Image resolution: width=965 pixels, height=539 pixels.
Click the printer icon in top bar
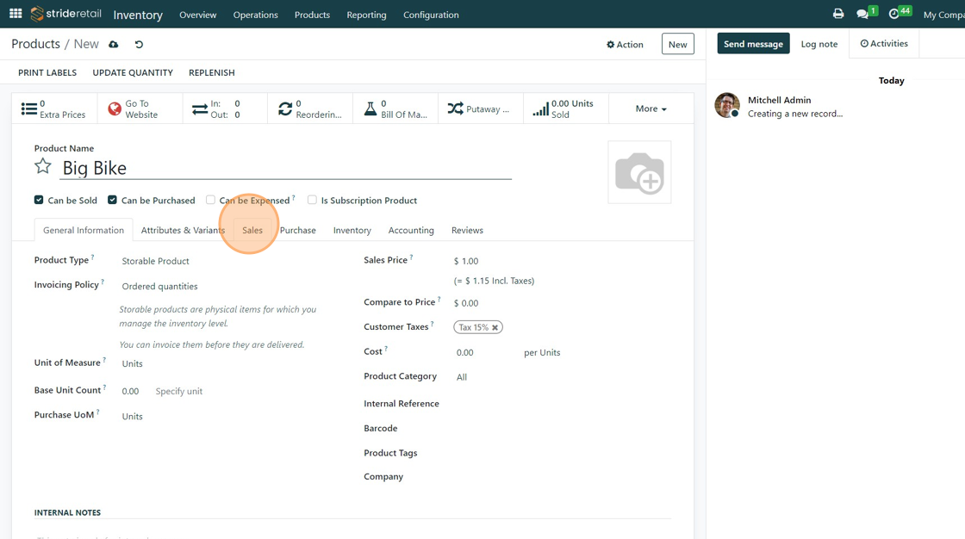click(x=838, y=14)
